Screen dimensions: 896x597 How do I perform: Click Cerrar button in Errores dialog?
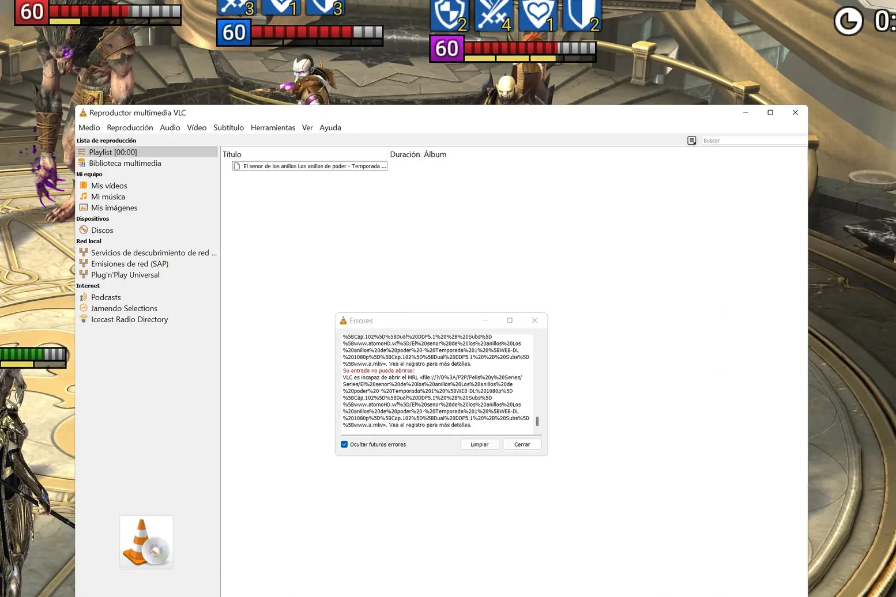click(522, 444)
